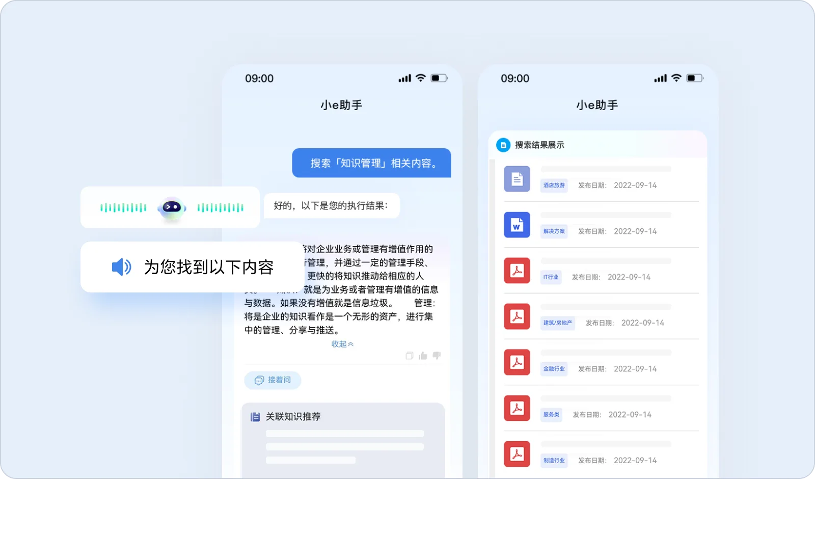Click the search results vertical scrollbar
Image resolution: width=815 pixels, height=535 pixels.
(492, 318)
